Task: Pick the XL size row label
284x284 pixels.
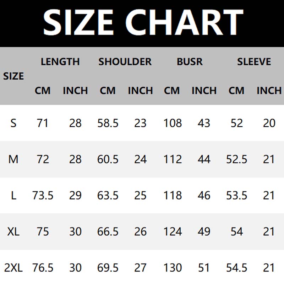Action: click(13, 232)
